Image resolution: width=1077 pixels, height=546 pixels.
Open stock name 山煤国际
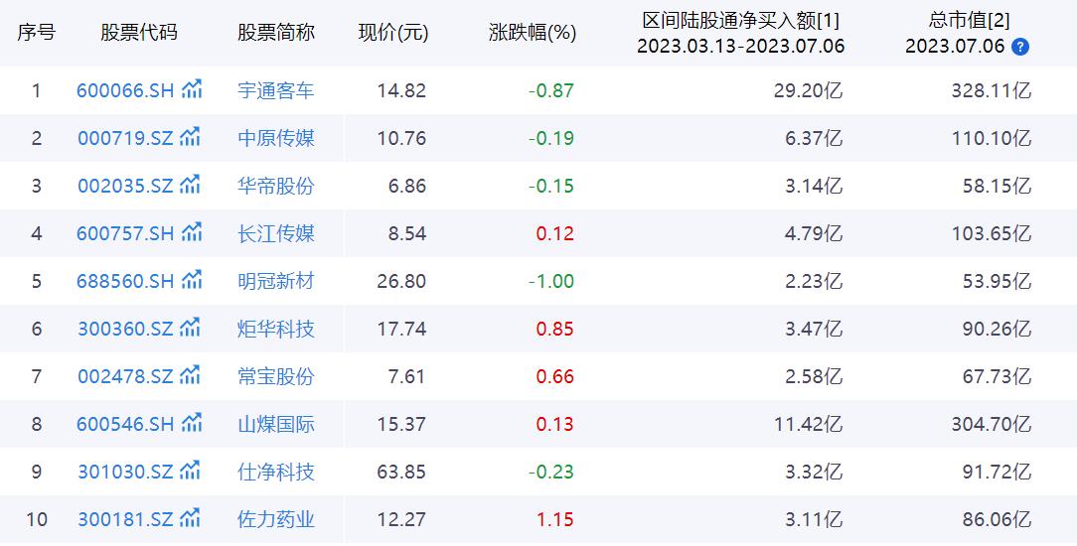click(276, 425)
